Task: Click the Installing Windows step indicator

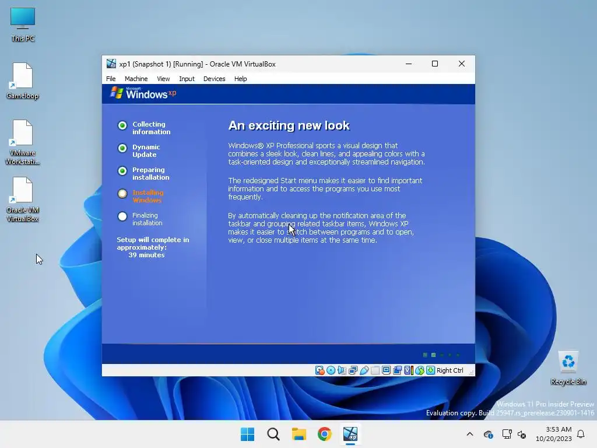Action: tap(122, 194)
